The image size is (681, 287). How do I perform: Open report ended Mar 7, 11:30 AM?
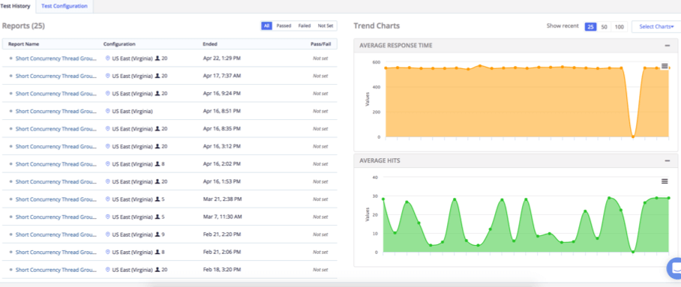(55, 217)
